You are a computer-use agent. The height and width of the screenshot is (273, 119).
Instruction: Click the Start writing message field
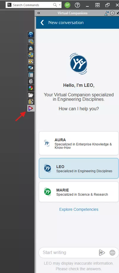[69, 252]
